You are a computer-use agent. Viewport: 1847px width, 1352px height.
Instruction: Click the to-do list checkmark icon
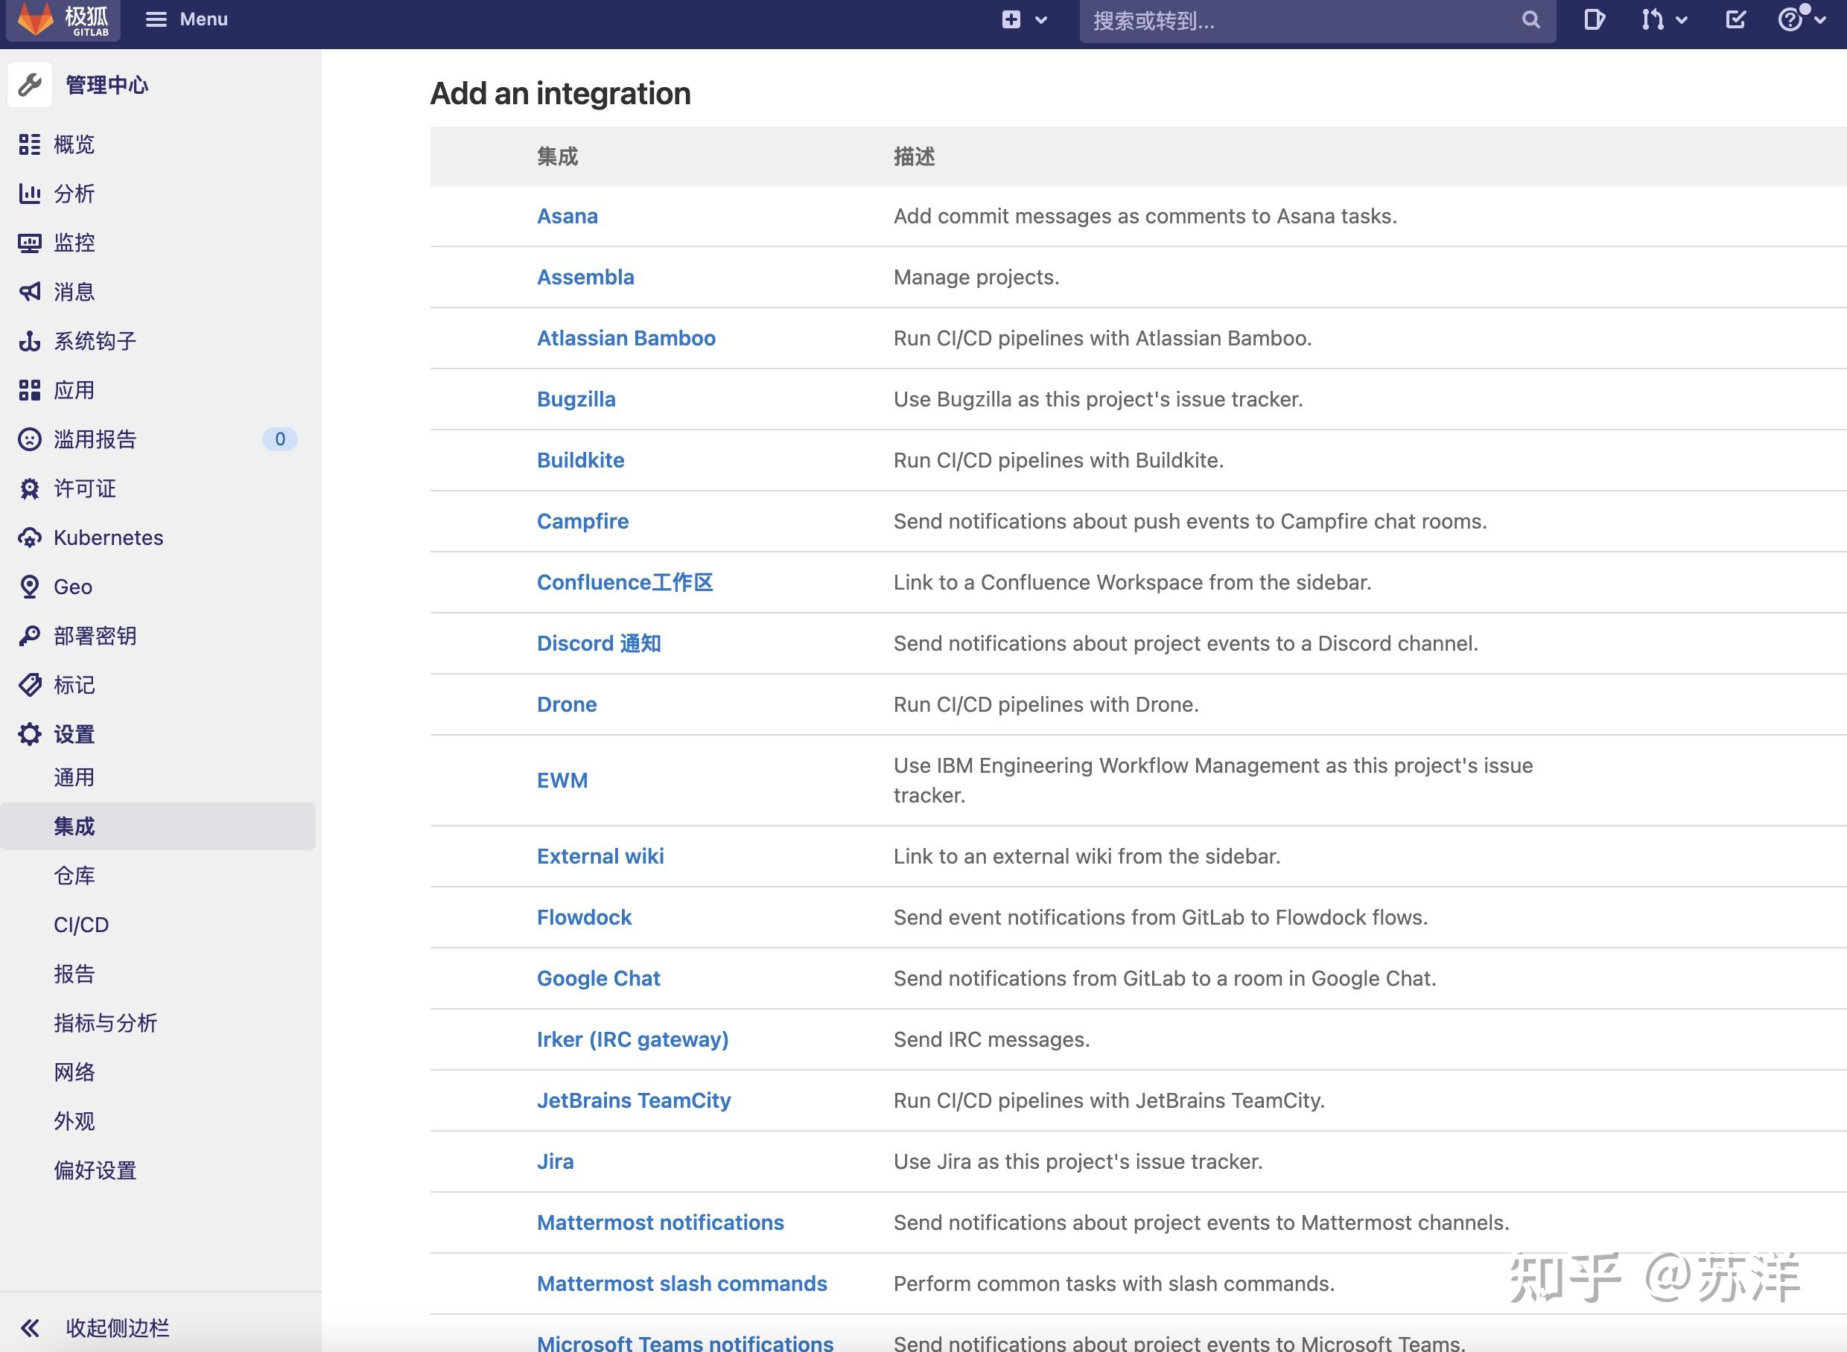(1735, 19)
